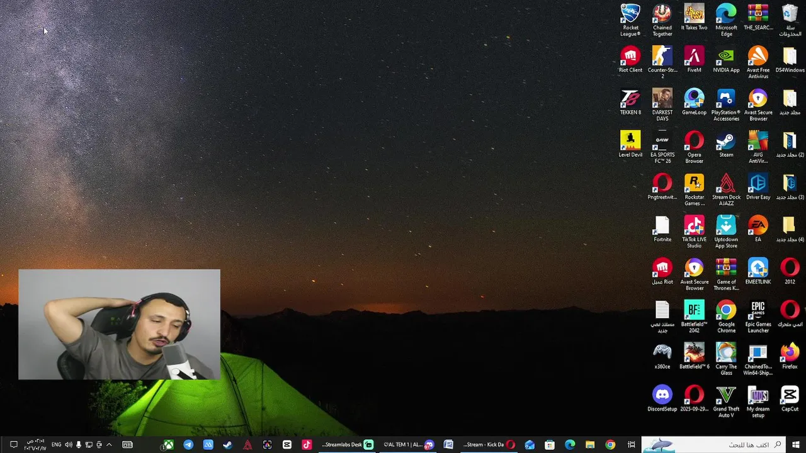
Task: Open Carry The Glass shortcut
Action: point(726,359)
